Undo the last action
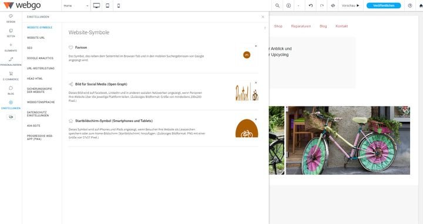 click(x=311, y=6)
